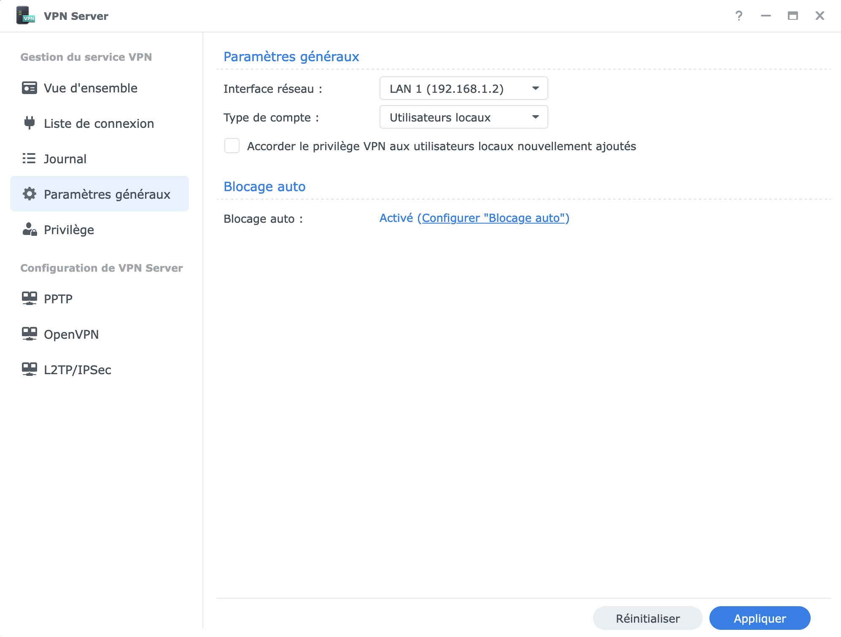
Task: Close the VPN Server window
Action: [819, 16]
